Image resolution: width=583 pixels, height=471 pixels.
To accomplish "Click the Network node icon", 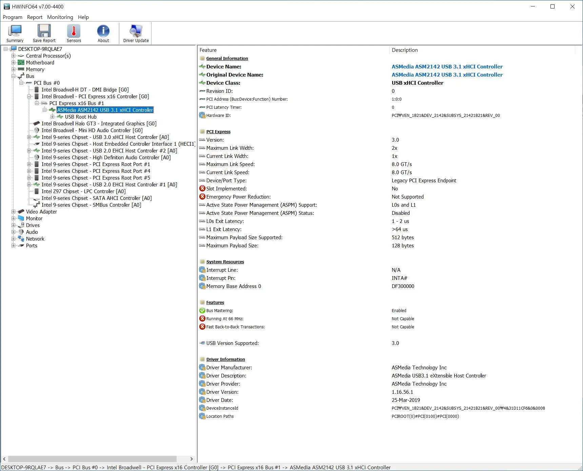I will pyautogui.click(x=21, y=239).
